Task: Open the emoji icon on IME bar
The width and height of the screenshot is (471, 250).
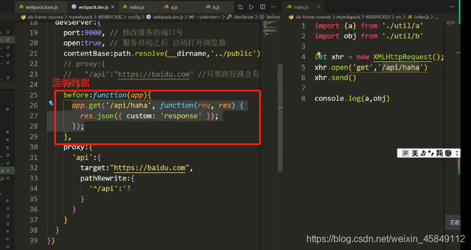Action: click(448, 153)
